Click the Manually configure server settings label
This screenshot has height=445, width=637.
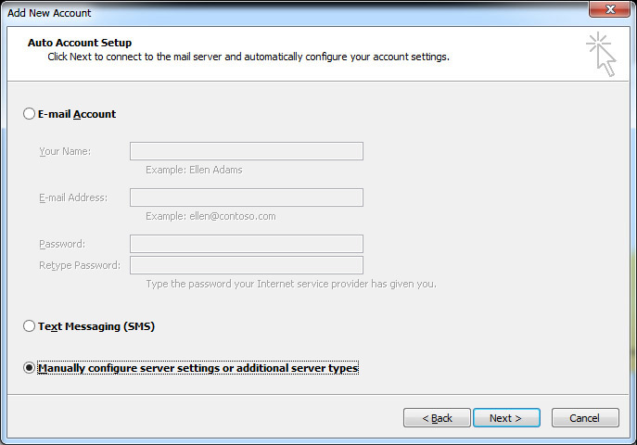coord(197,368)
